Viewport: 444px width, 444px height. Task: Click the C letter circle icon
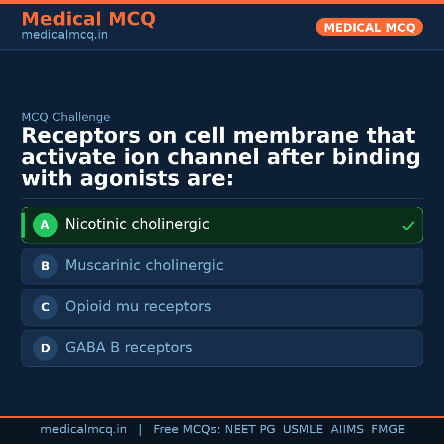point(45,307)
